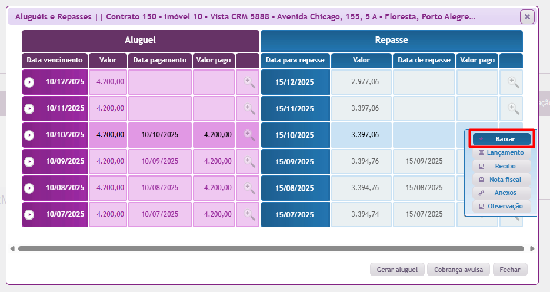Close the dialog with Fechar button

(x=510, y=270)
